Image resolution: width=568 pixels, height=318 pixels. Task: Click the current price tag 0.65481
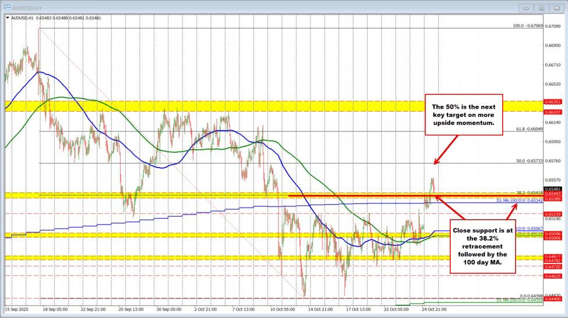553,189
